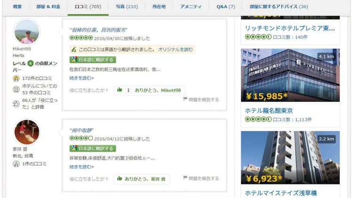Click オリジナルを読む link
Image resolution: width=353 pixels, height=198 pixels.
coord(175,49)
